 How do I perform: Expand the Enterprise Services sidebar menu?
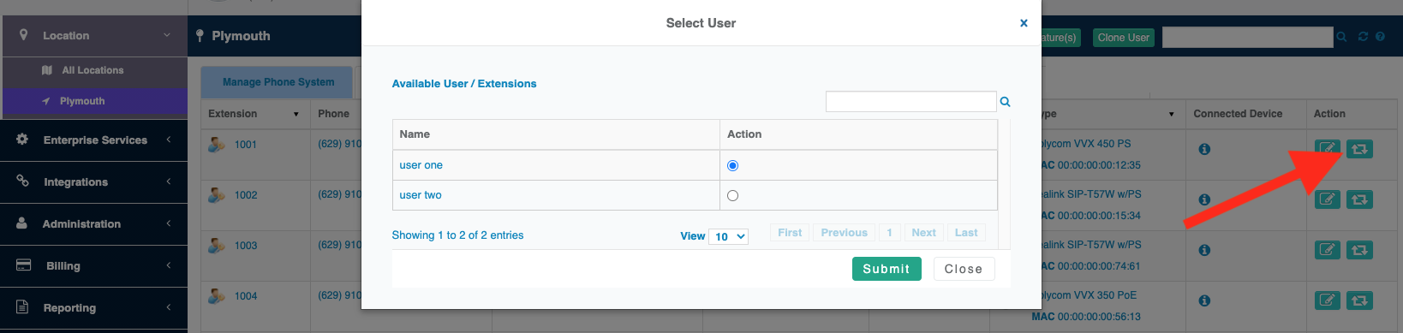click(x=94, y=140)
